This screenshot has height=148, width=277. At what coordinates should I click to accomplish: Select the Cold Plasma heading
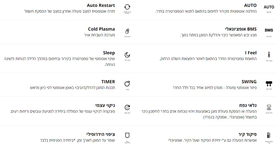pyautogui.click(x=101, y=29)
